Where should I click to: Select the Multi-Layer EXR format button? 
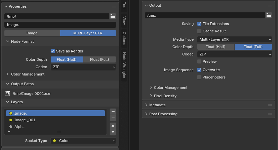88,33
